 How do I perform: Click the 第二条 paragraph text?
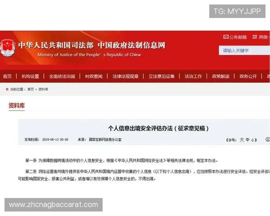tap(144, 175)
